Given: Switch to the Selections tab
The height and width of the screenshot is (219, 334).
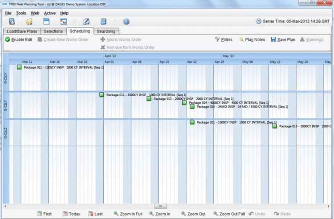Looking at the screenshot, I should [53, 31].
